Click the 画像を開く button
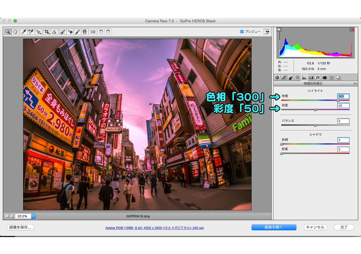This screenshot has width=361, height=254. coord(274,227)
